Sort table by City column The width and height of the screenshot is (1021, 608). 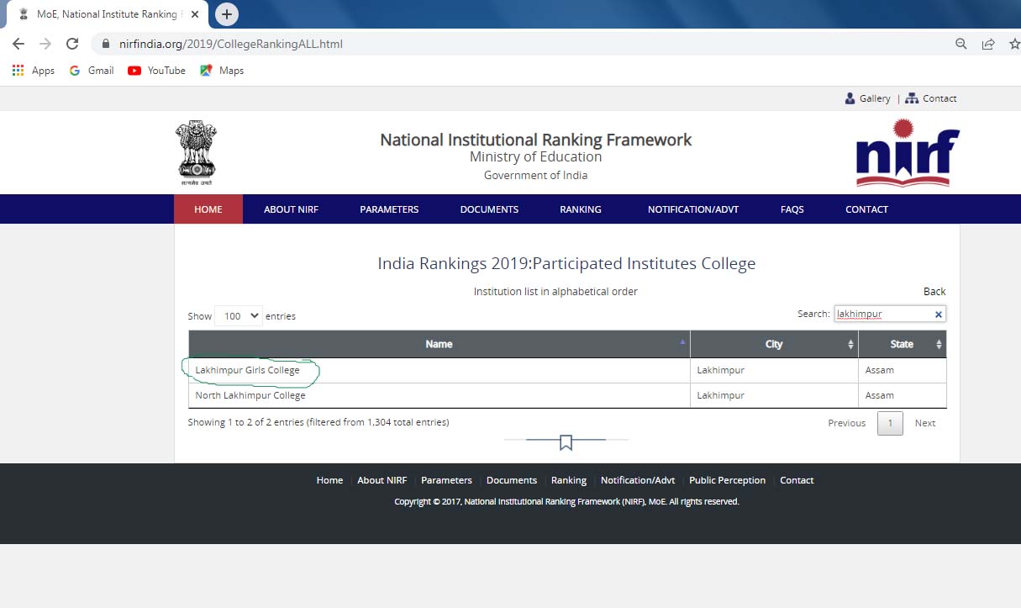[773, 344]
